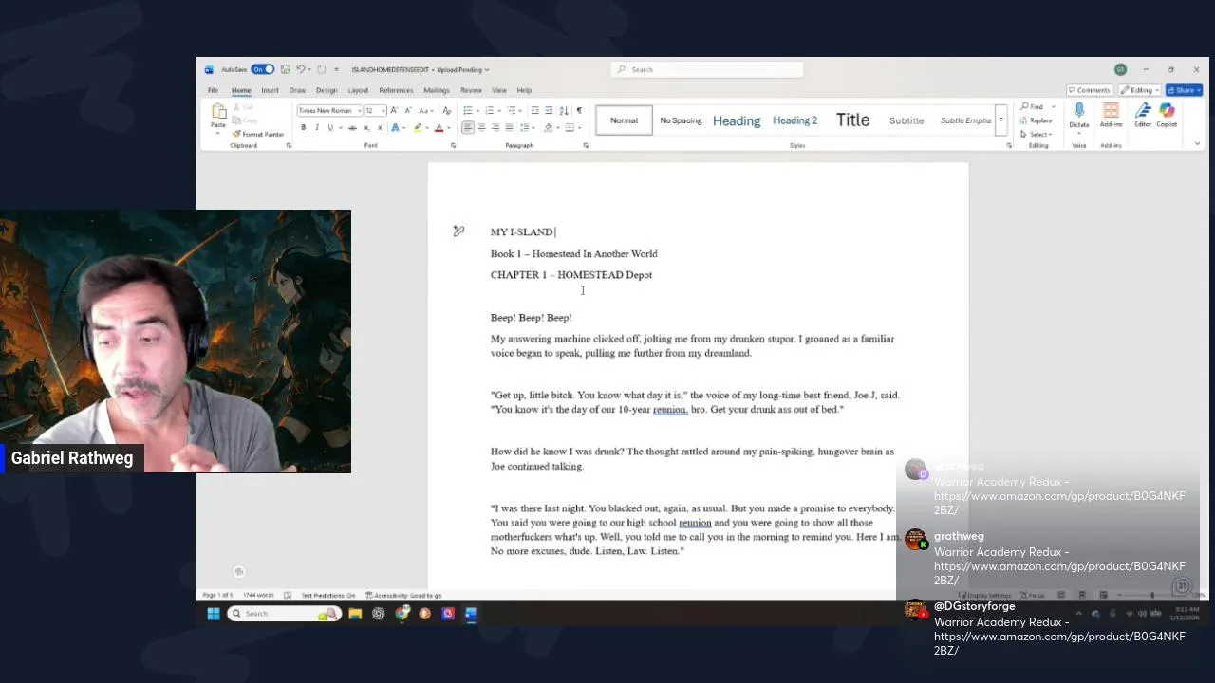Open the View tab

coord(499,90)
